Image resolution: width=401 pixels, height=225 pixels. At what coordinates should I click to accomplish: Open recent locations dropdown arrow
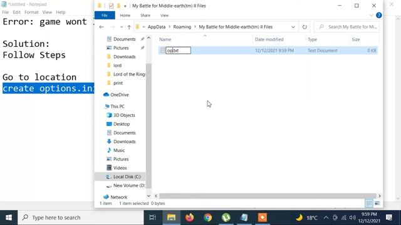point(122,27)
